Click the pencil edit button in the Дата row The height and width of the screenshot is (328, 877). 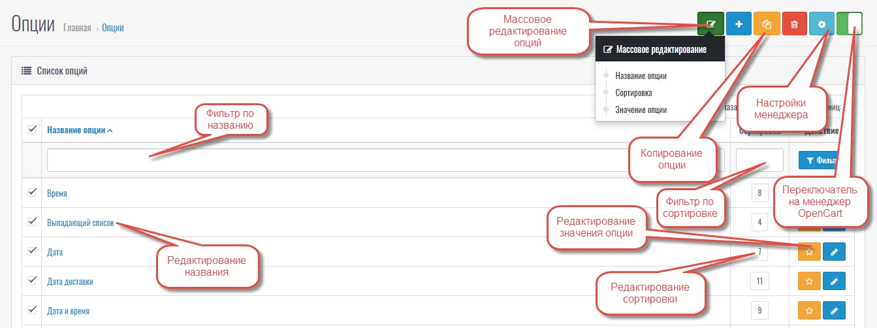(833, 252)
